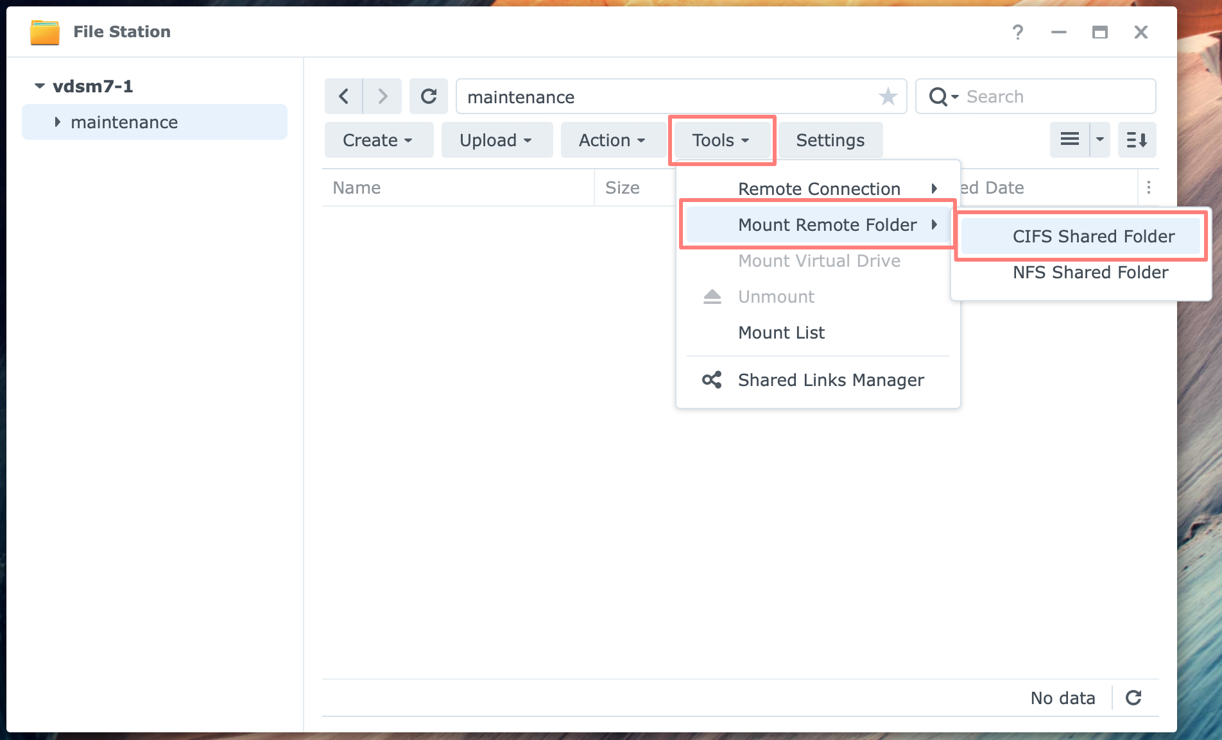This screenshot has width=1222, height=740.
Task: Click the Settings button
Action: coord(830,140)
